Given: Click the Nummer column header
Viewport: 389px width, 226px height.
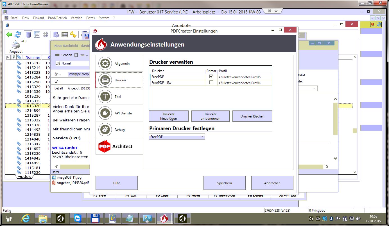Looking at the screenshot, I should 33,57.
